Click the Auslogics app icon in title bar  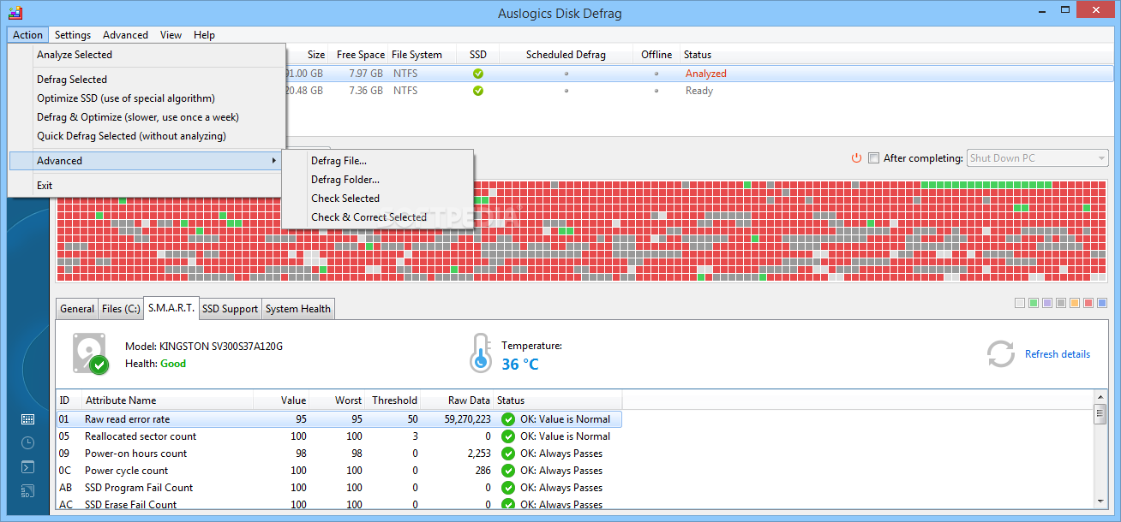tap(15, 13)
